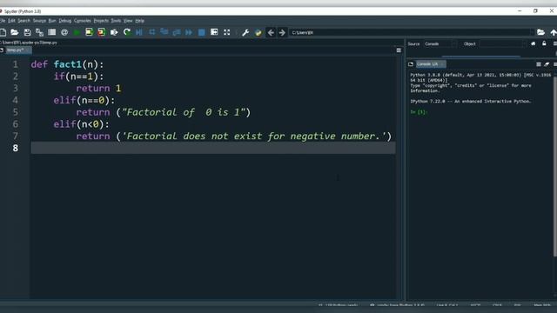
Task: Browse tabs icon left of temp.py
Action: (x=2, y=50)
